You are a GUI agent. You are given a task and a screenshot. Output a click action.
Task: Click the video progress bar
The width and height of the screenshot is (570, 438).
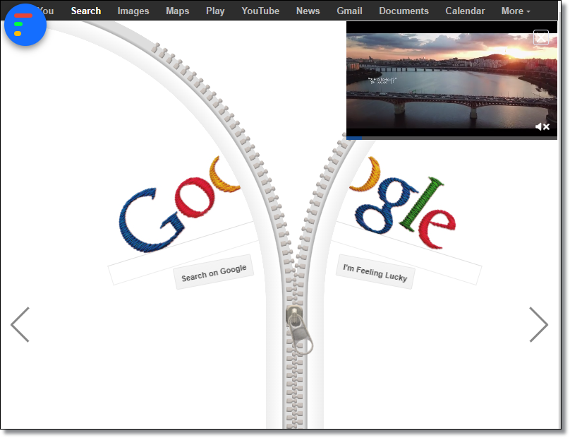click(451, 138)
